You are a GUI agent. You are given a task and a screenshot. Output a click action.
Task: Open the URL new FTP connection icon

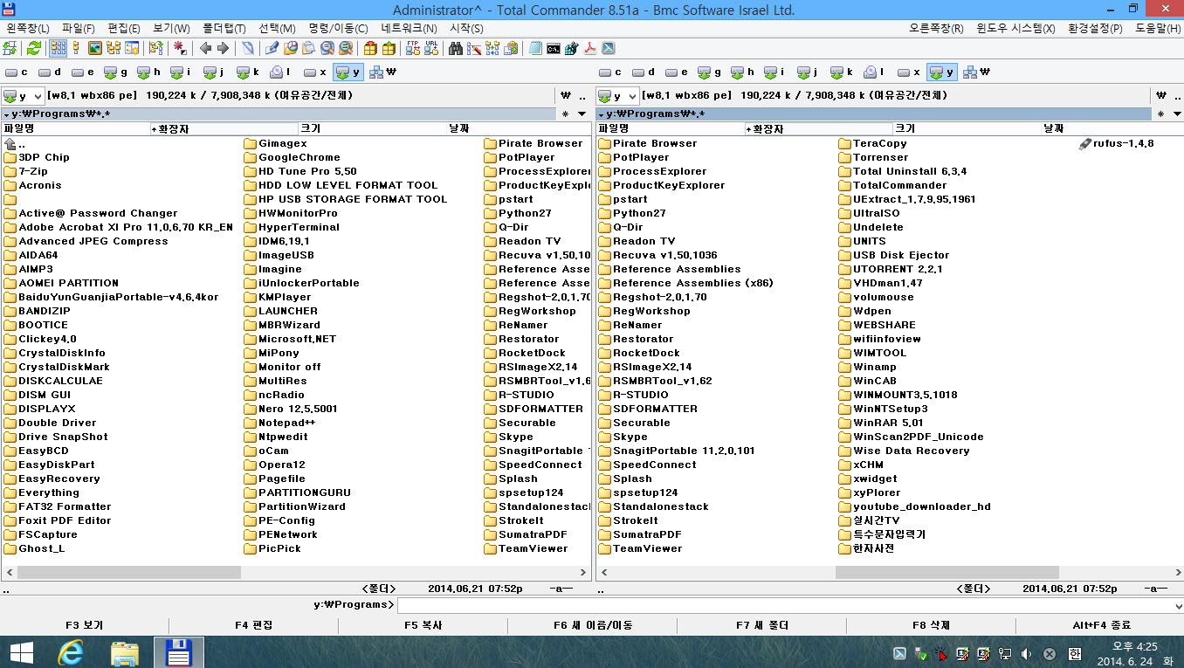point(431,48)
